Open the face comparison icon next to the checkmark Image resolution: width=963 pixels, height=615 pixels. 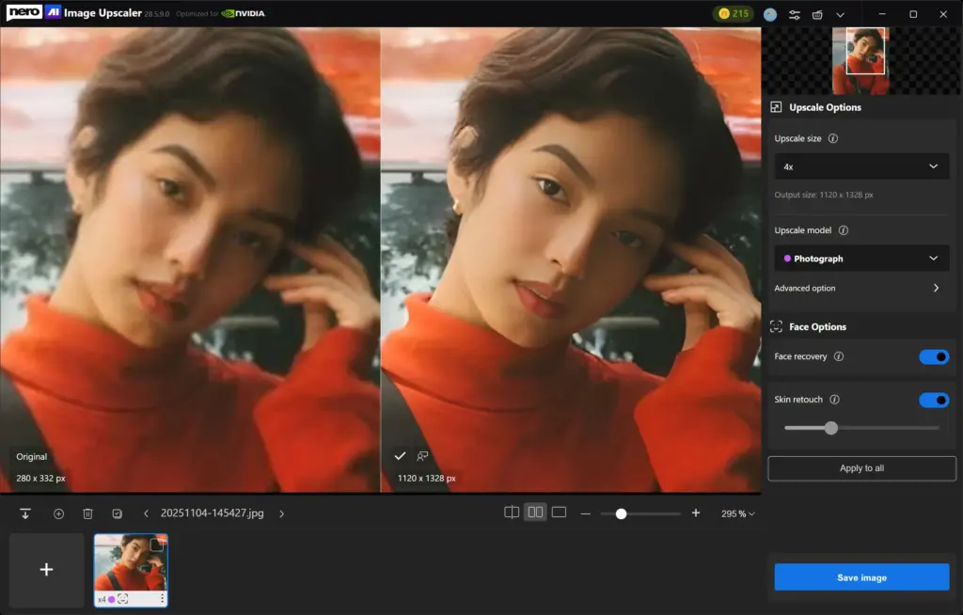tap(422, 456)
